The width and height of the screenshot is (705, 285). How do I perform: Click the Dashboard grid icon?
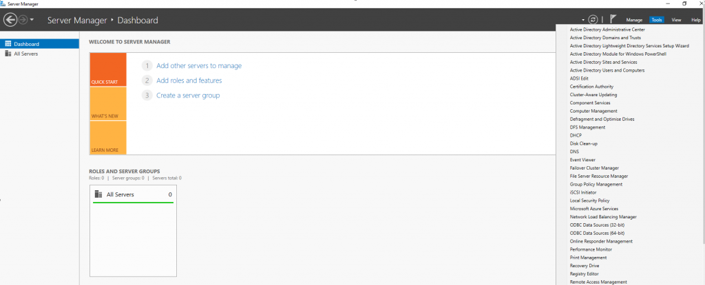tap(8, 44)
